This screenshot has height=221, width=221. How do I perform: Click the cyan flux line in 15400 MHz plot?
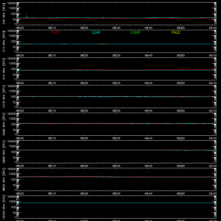pos(116,203)
